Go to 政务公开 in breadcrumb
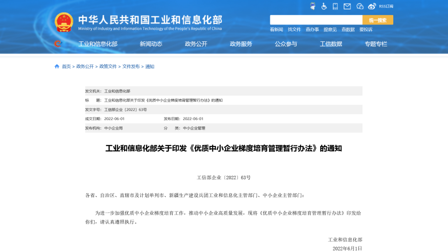This screenshot has width=448, height=252. (x=85, y=67)
